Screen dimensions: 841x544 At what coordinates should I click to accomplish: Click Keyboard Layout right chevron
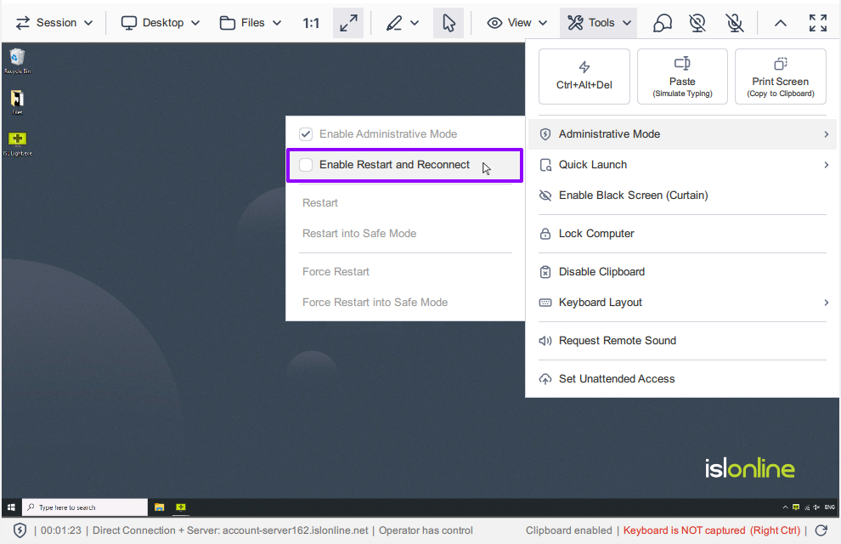point(827,302)
